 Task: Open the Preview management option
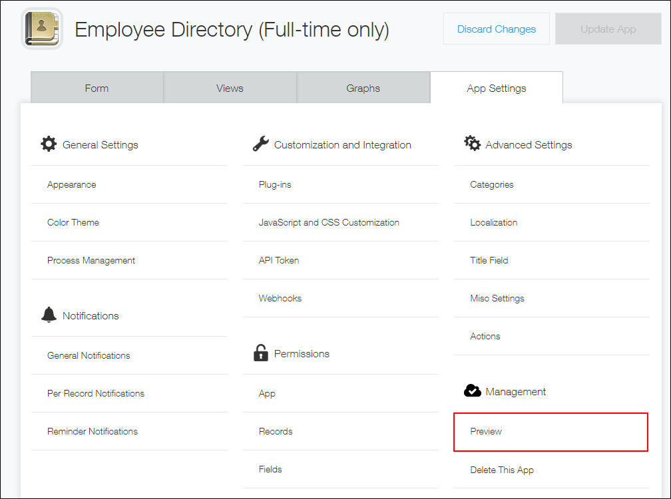[486, 431]
